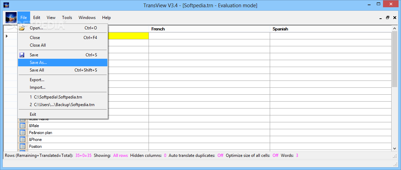Choose Save All menu entry
401x170 pixels.
coord(63,70)
